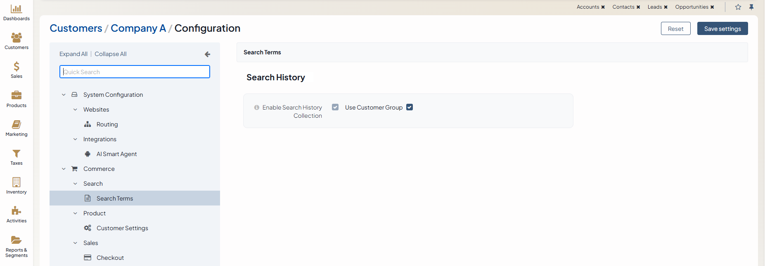
Task: Click the Configuration breadcrumb title
Action: click(x=207, y=28)
